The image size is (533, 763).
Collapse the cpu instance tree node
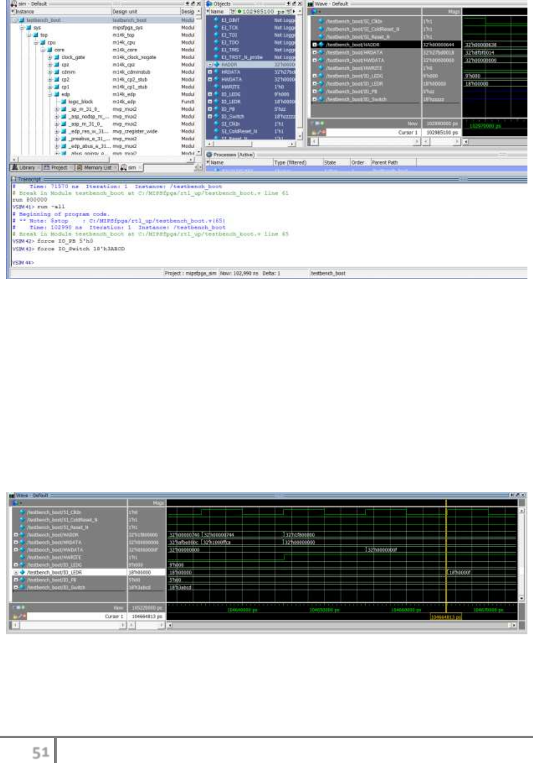pyautogui.click(x=36, y=42)
